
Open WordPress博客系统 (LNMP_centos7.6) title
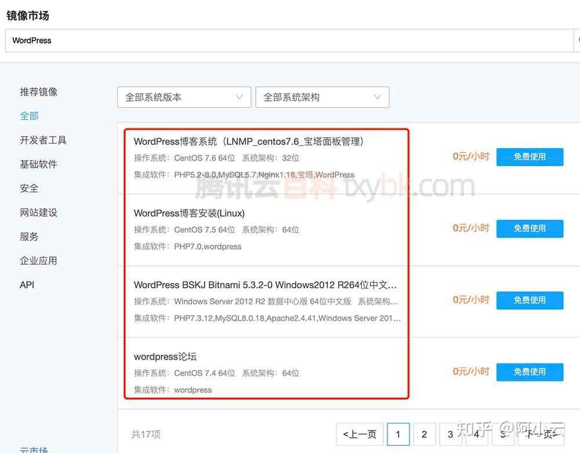coord(249,141)
